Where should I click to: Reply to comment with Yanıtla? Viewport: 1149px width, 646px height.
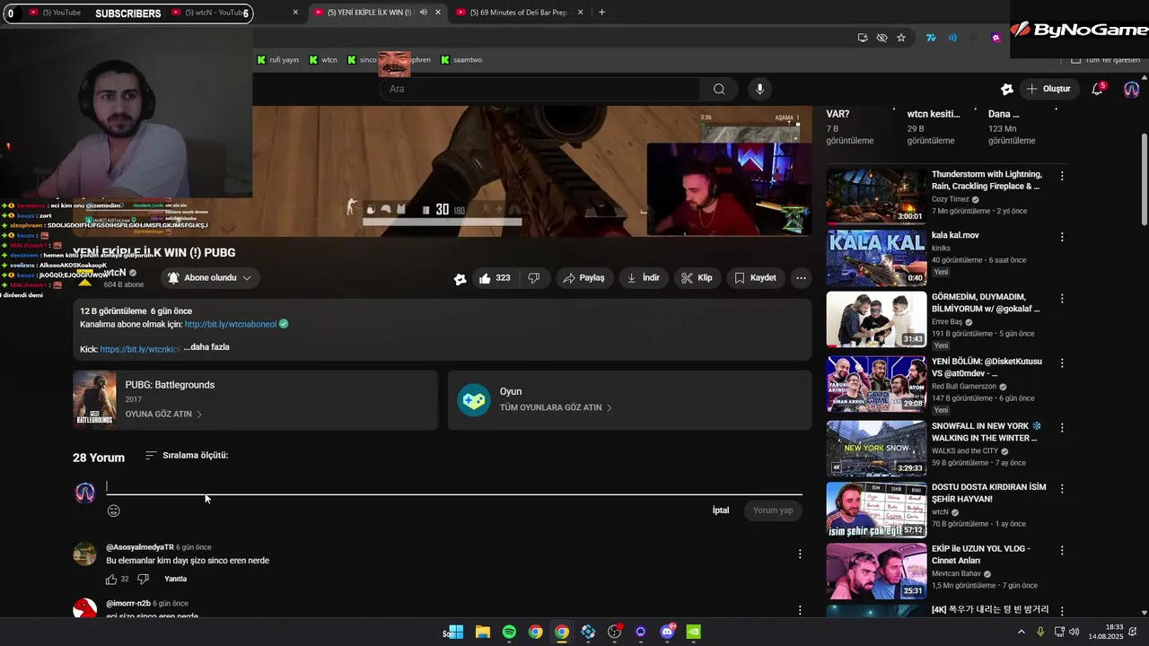pos(176,579)
